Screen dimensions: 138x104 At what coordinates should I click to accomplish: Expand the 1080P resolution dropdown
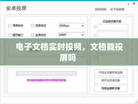[x=71, y=35]
